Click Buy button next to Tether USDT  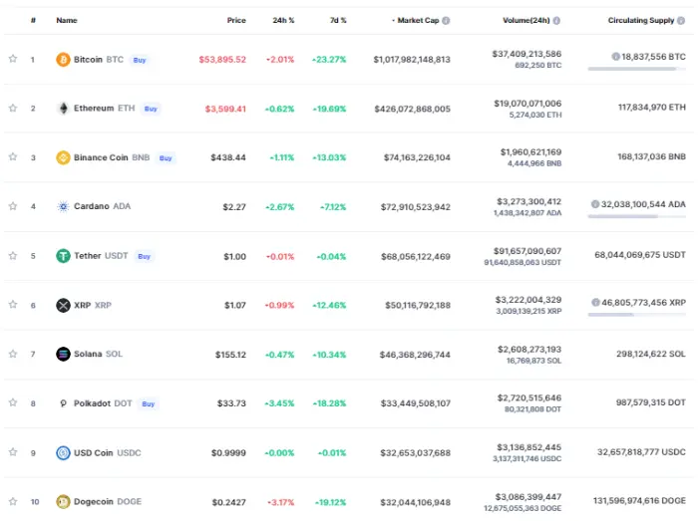pyautogui.click(x=145, y=256)
